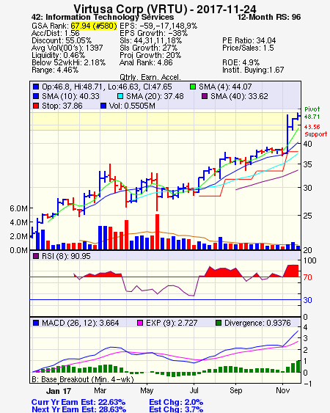The height and width of the screenshot is (413, 330).
Task: Click the Proj Growth: 20% text
Action: pyautogui.click(x=150, y=55)
